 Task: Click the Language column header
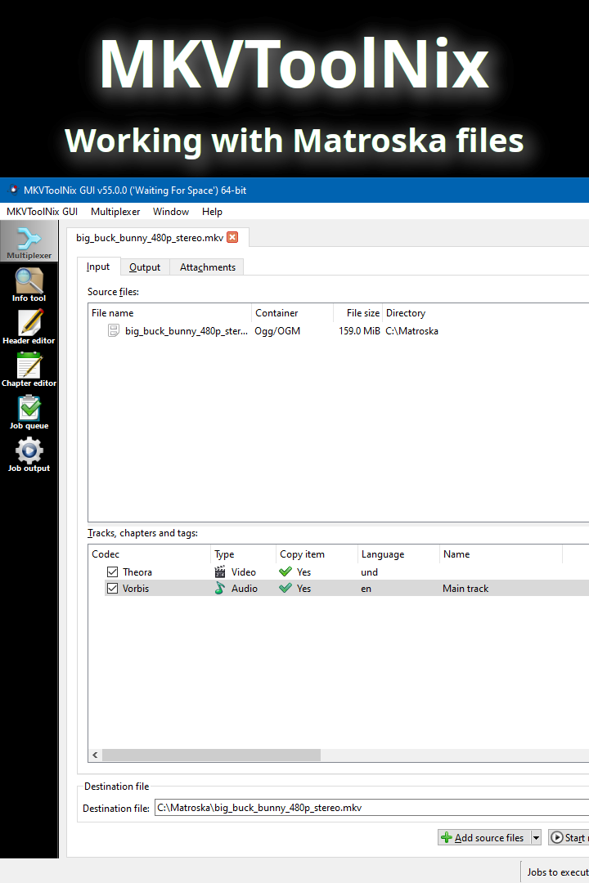tap(398, 554)
